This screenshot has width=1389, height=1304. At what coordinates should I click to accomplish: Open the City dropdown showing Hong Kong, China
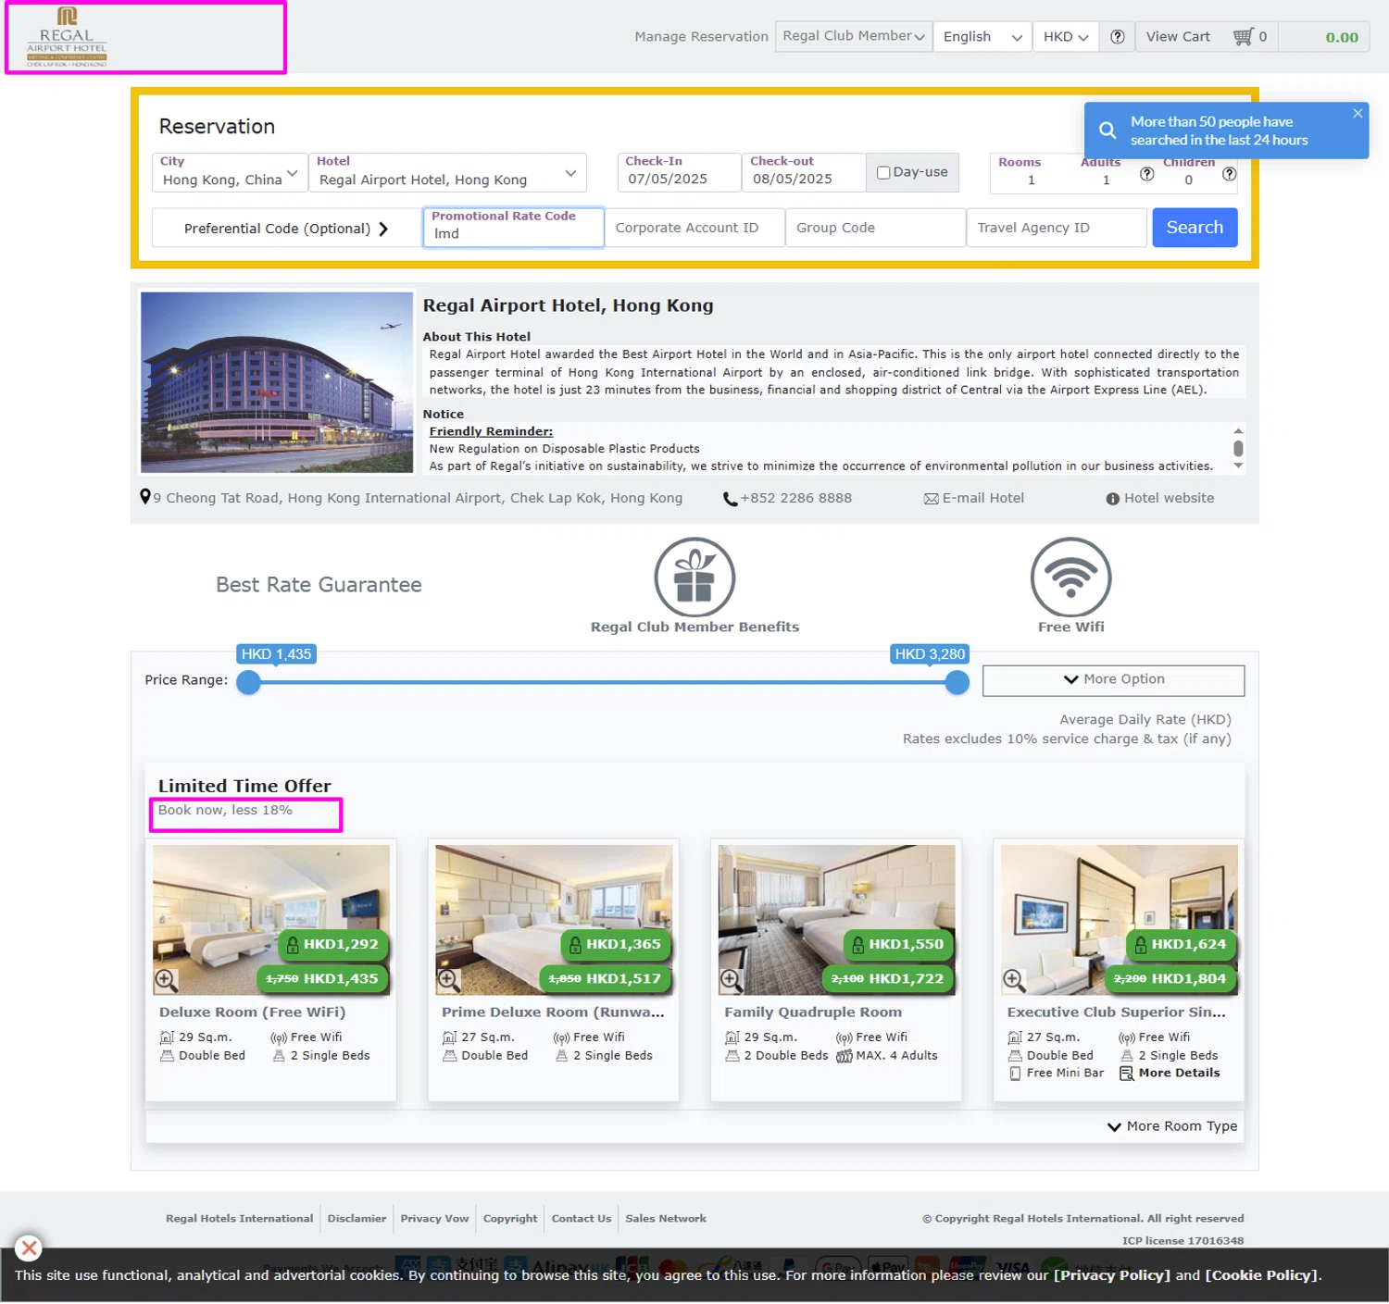tap(230, 172)
